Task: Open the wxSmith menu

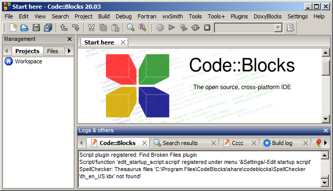Action: 172,16
